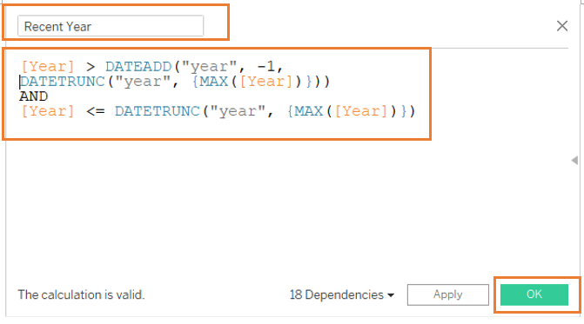Open the 18 Dependencies dropdown

[x=342, y=294]
